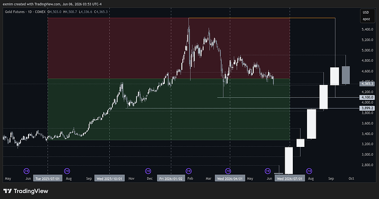Click the Wed 2026/07/01 date label
Viewport: 379px width, 199px height.
coord(289,179)
